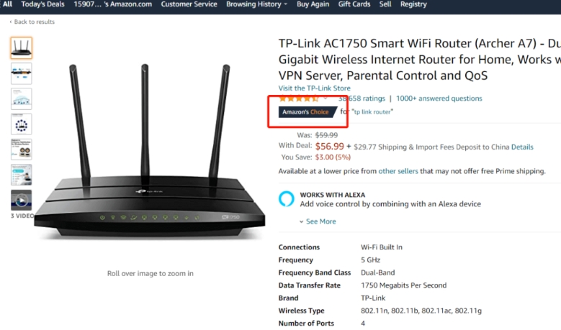
Task: Click the Amazon's Choice badge
Action: [306, 112]
